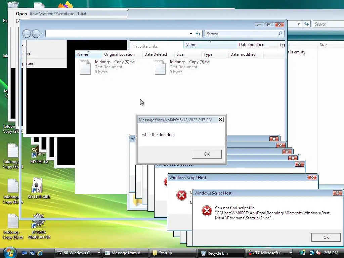Switch to Message from V... taskbar button

(x=125, y=253)
